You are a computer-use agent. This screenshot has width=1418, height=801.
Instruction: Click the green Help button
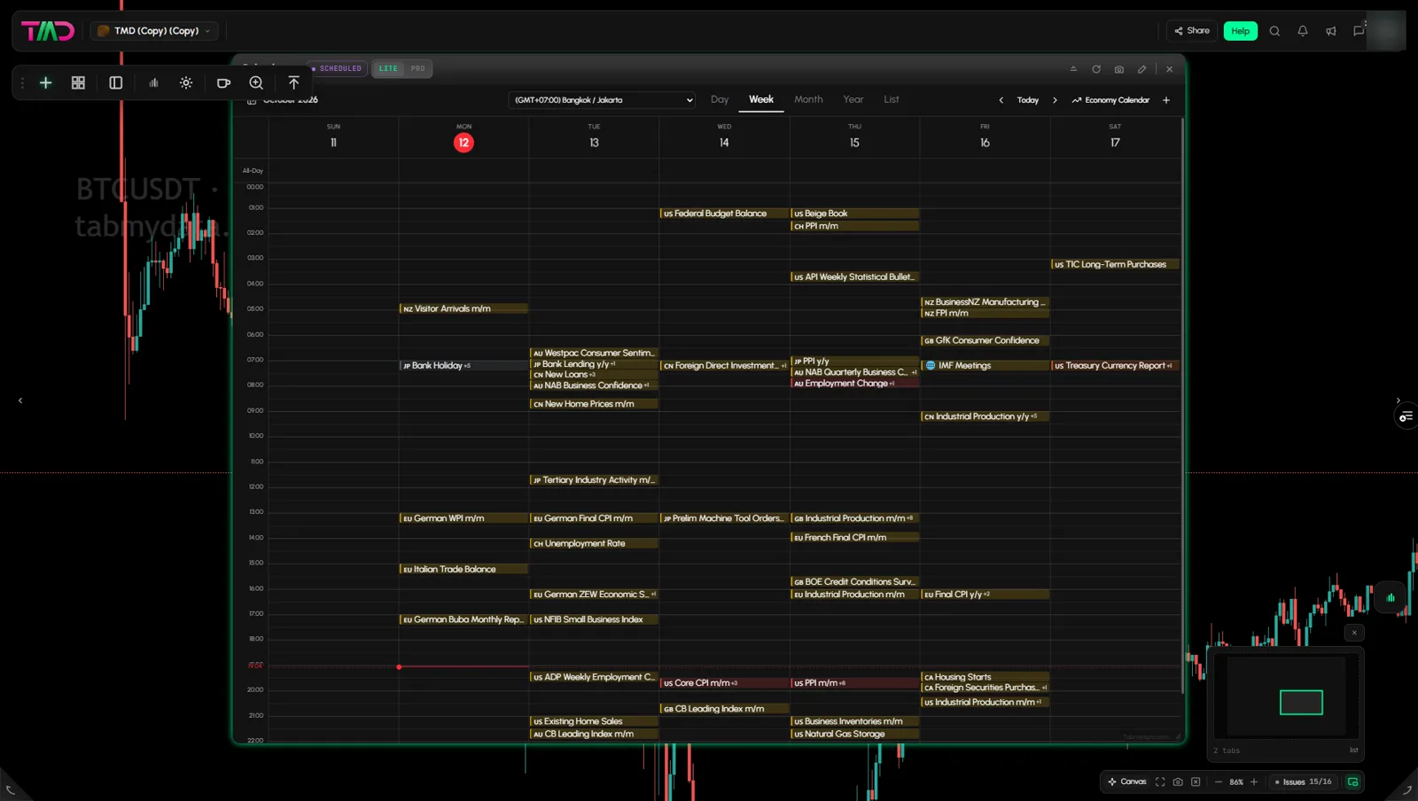coord(1241,31)
